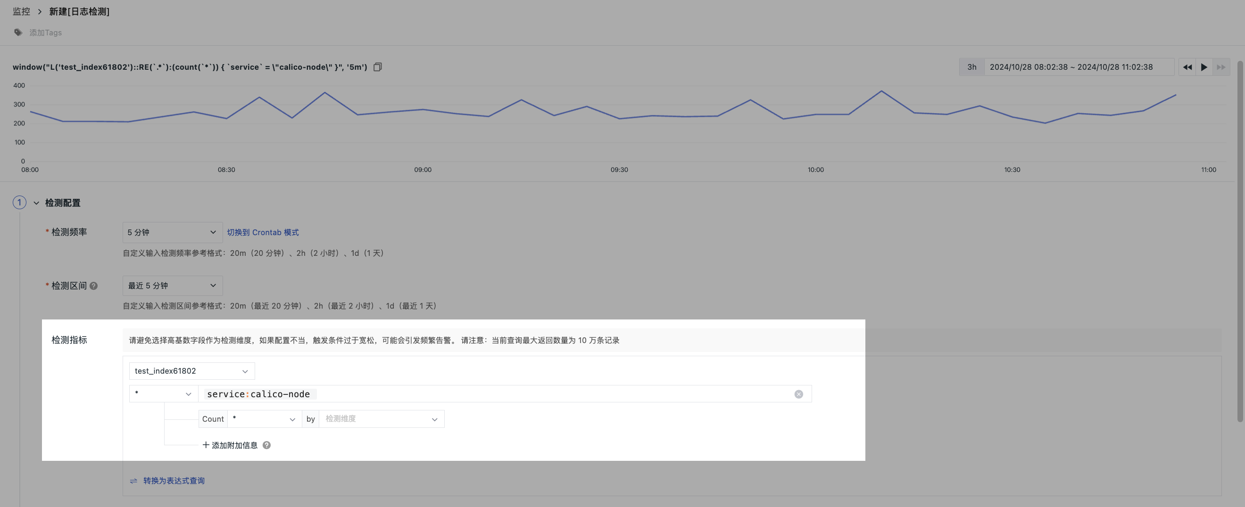The height and width of the screenshot is (507, 1245).
Task: Copy the query expression with copy icon
Action: 377,67
